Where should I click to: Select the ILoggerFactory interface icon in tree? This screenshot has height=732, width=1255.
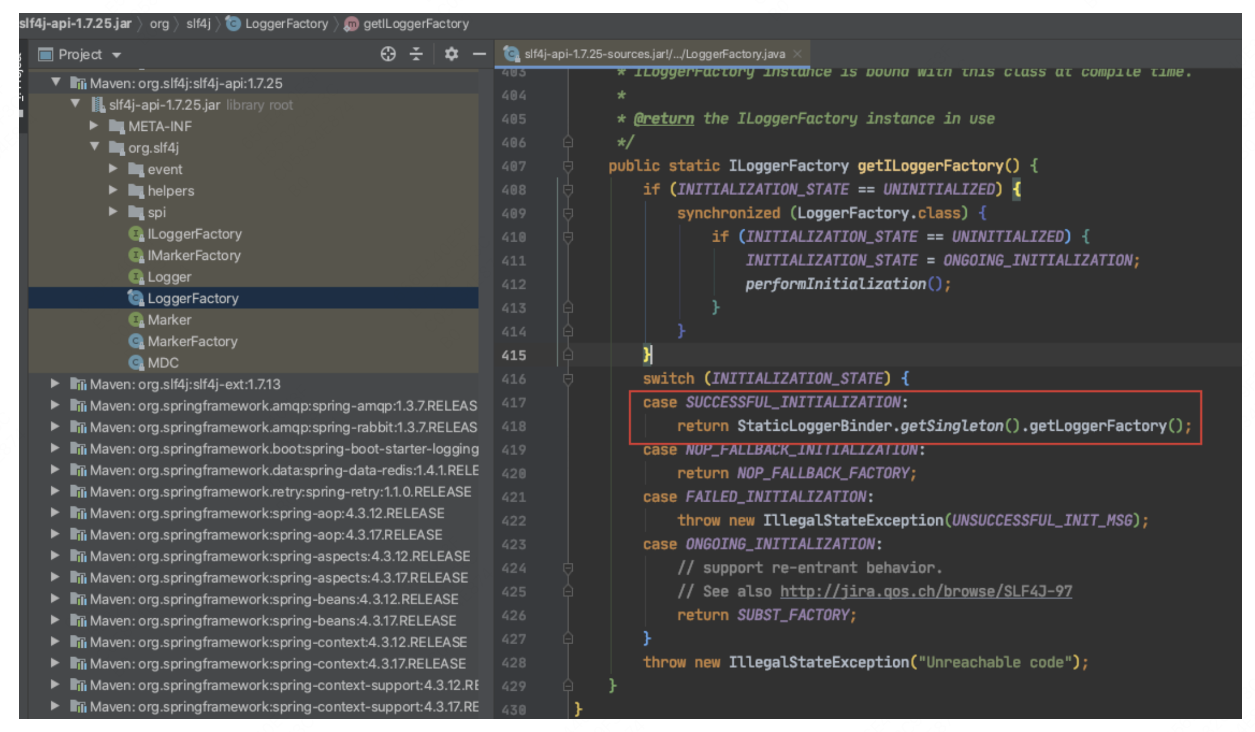click(x=136, y=234)
